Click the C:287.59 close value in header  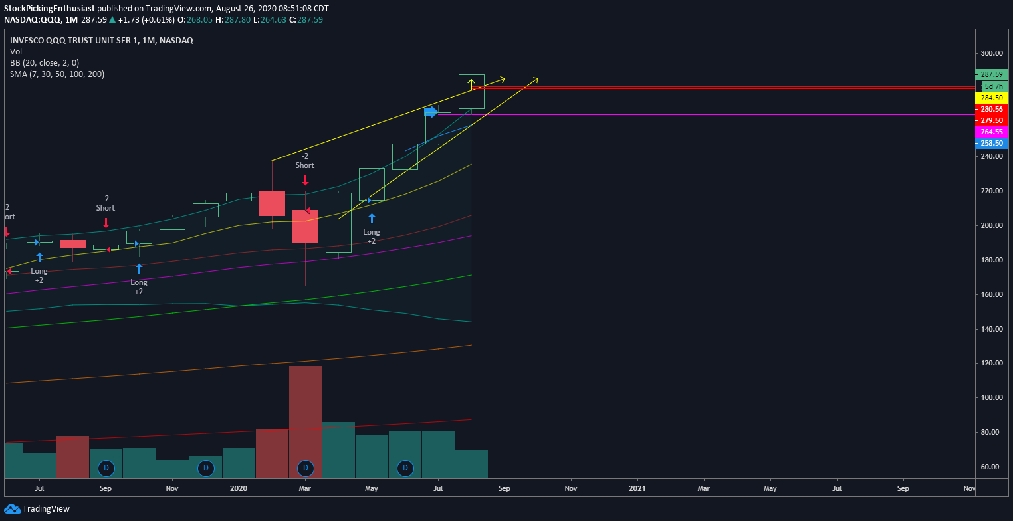click(x=304, y=20)
